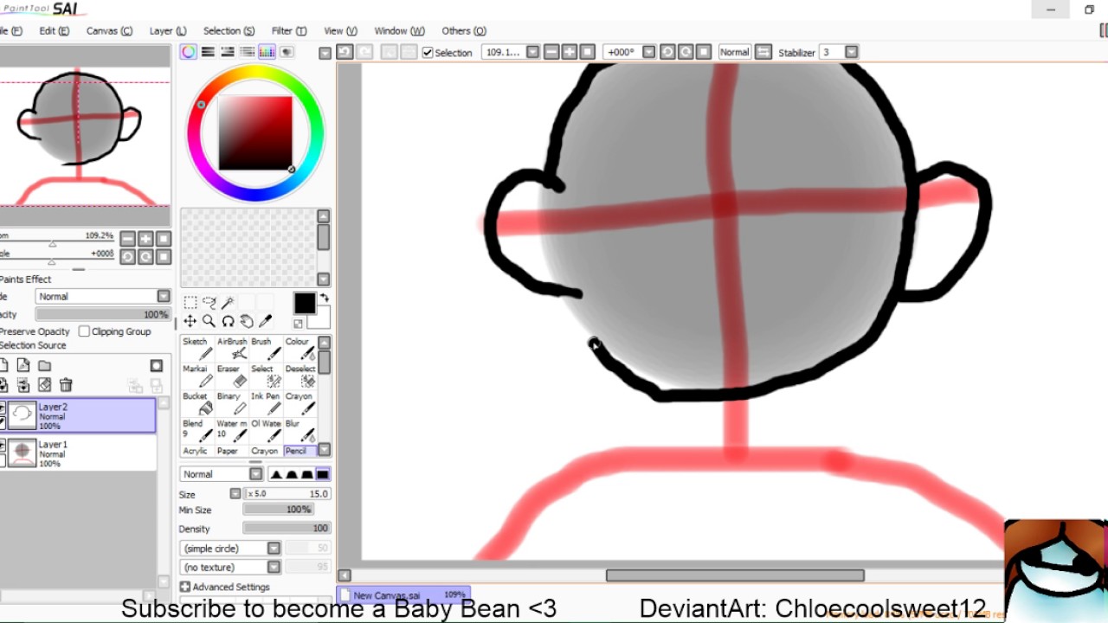Toggle the RGB slider panel button
Screen dimensions: 1108x623
(x=208, y=52)
